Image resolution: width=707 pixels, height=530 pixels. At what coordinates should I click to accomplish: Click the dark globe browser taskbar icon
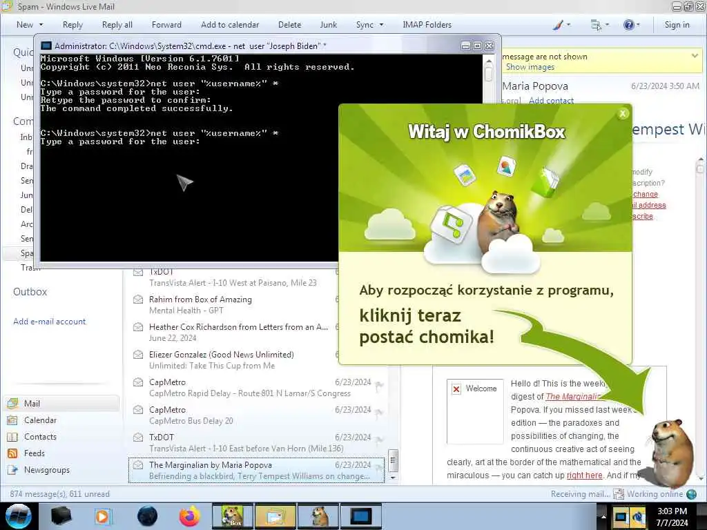tap(148, 516)
